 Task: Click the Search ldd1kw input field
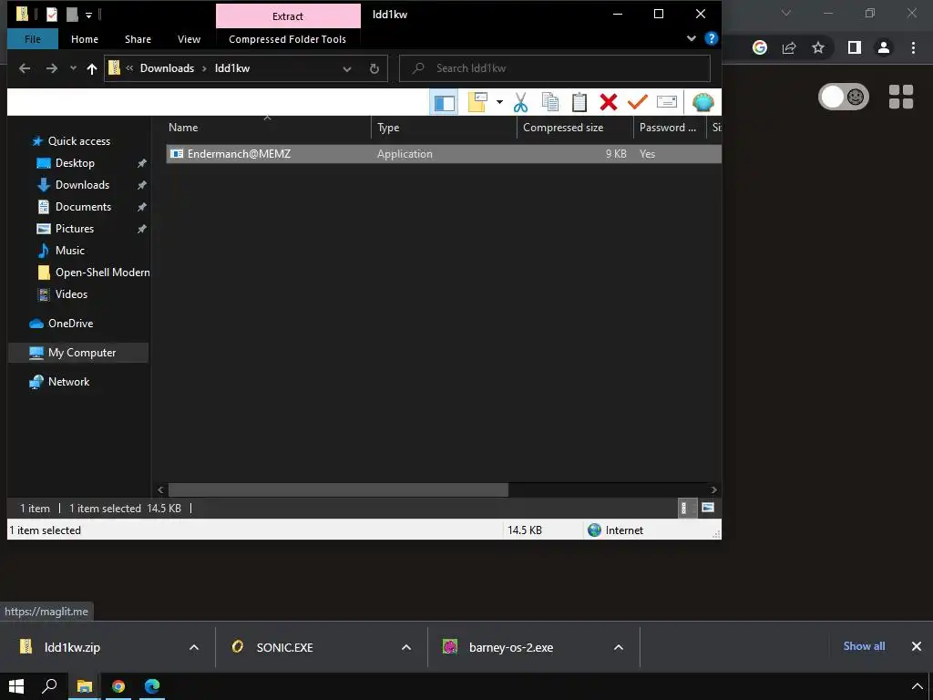coord(555,68)
